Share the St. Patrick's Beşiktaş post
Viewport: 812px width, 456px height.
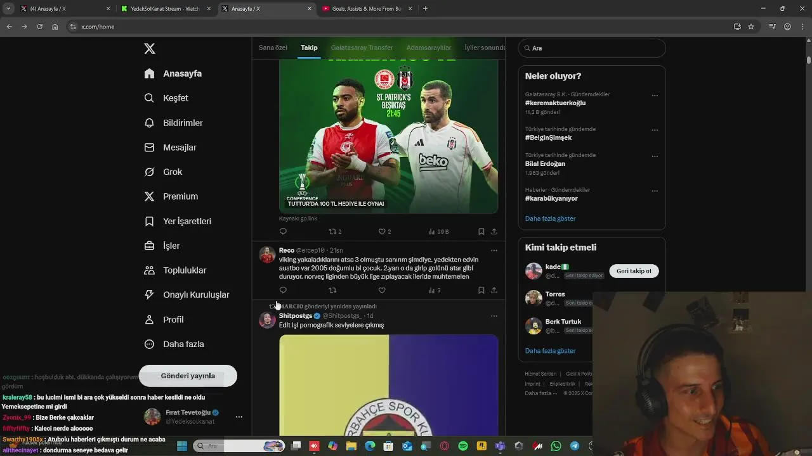click(494, 232)
